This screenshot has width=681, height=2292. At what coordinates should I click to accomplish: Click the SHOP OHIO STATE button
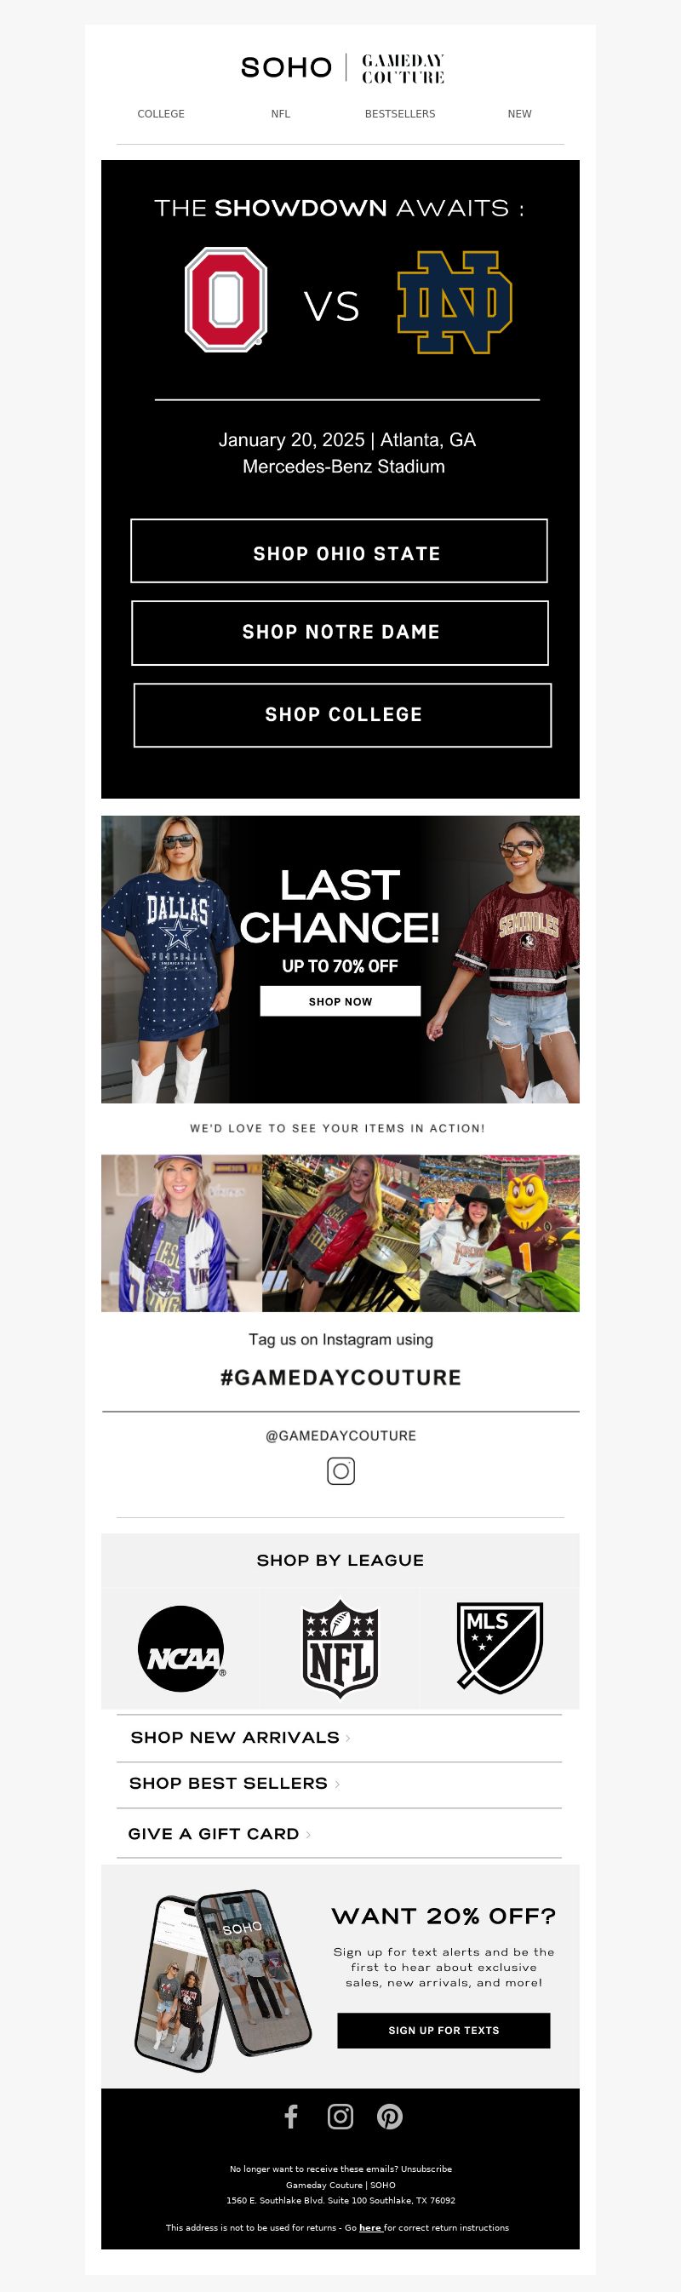tap(339, 551)
